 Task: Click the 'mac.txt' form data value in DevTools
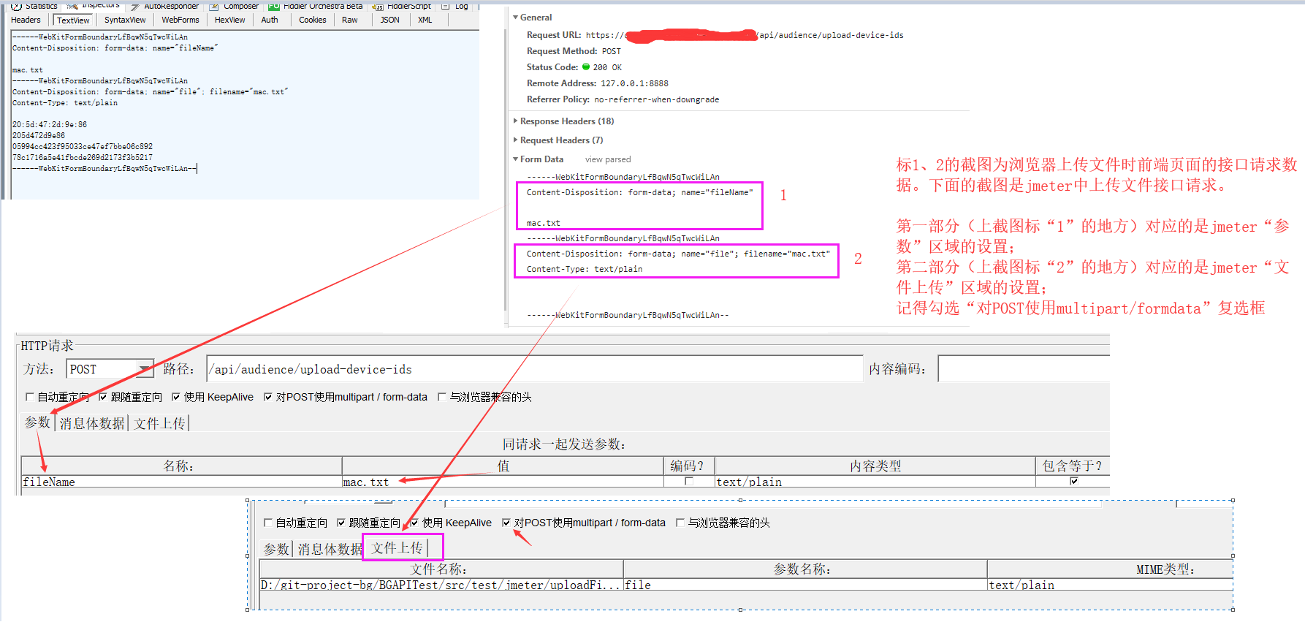coord(544,223)
